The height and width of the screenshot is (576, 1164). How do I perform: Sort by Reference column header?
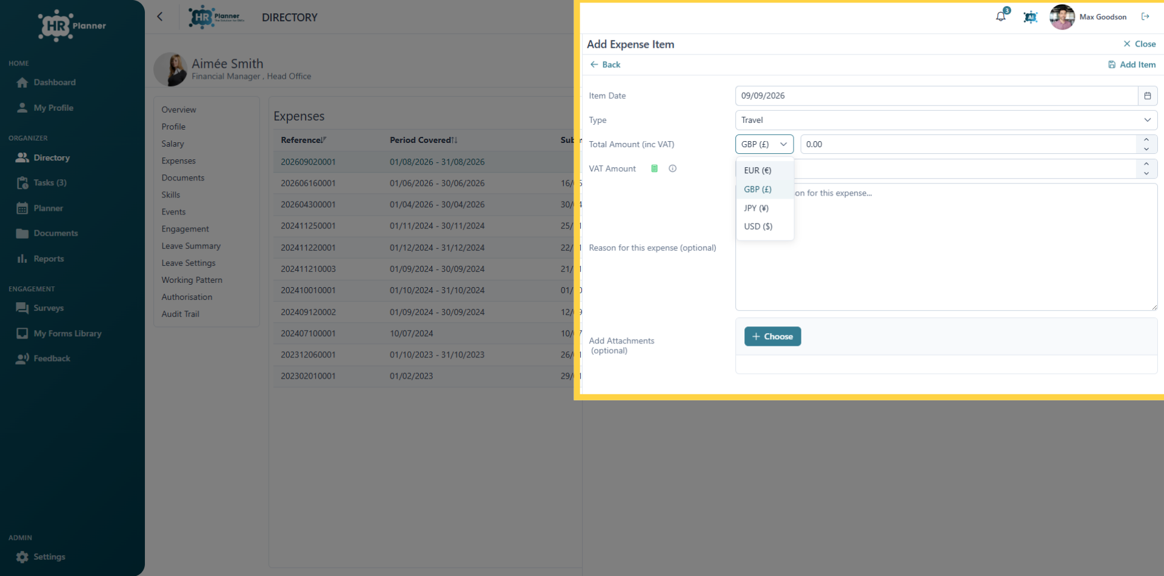[303, 140]
